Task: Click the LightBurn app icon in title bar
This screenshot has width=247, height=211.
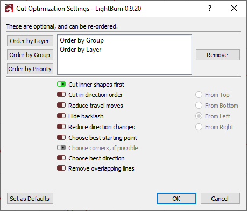Action: [9, 9]
